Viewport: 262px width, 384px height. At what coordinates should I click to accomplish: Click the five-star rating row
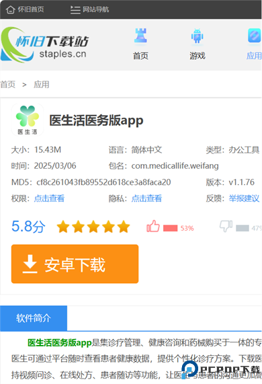[x=93, y=227]
